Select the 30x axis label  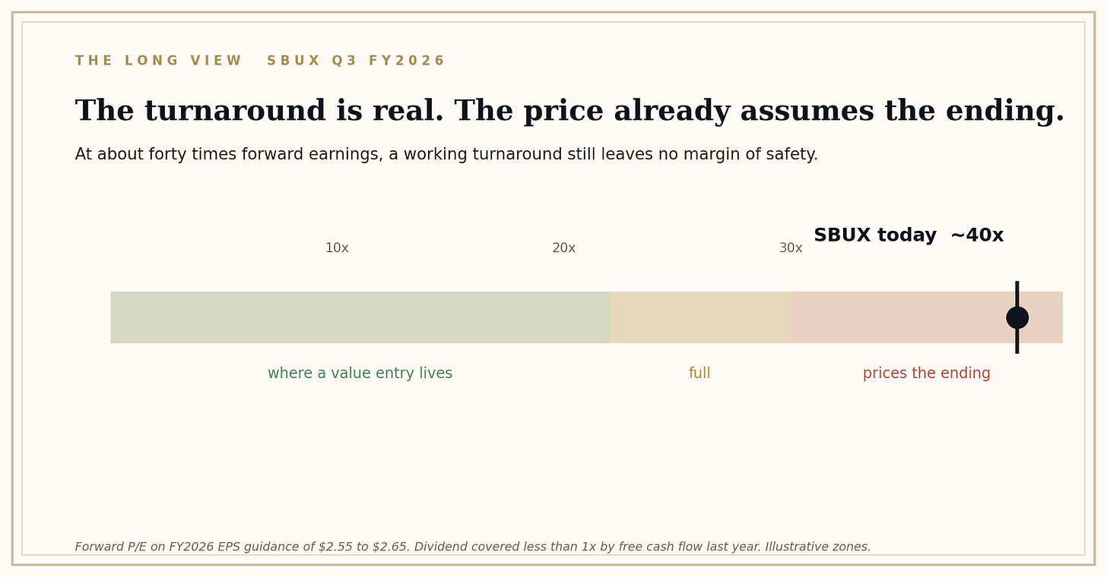(791, 248)
